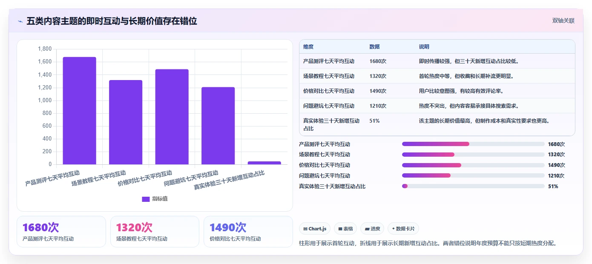Click the 51% value in the table
Viewport: 592px width, 264px height.
(374, 121)
